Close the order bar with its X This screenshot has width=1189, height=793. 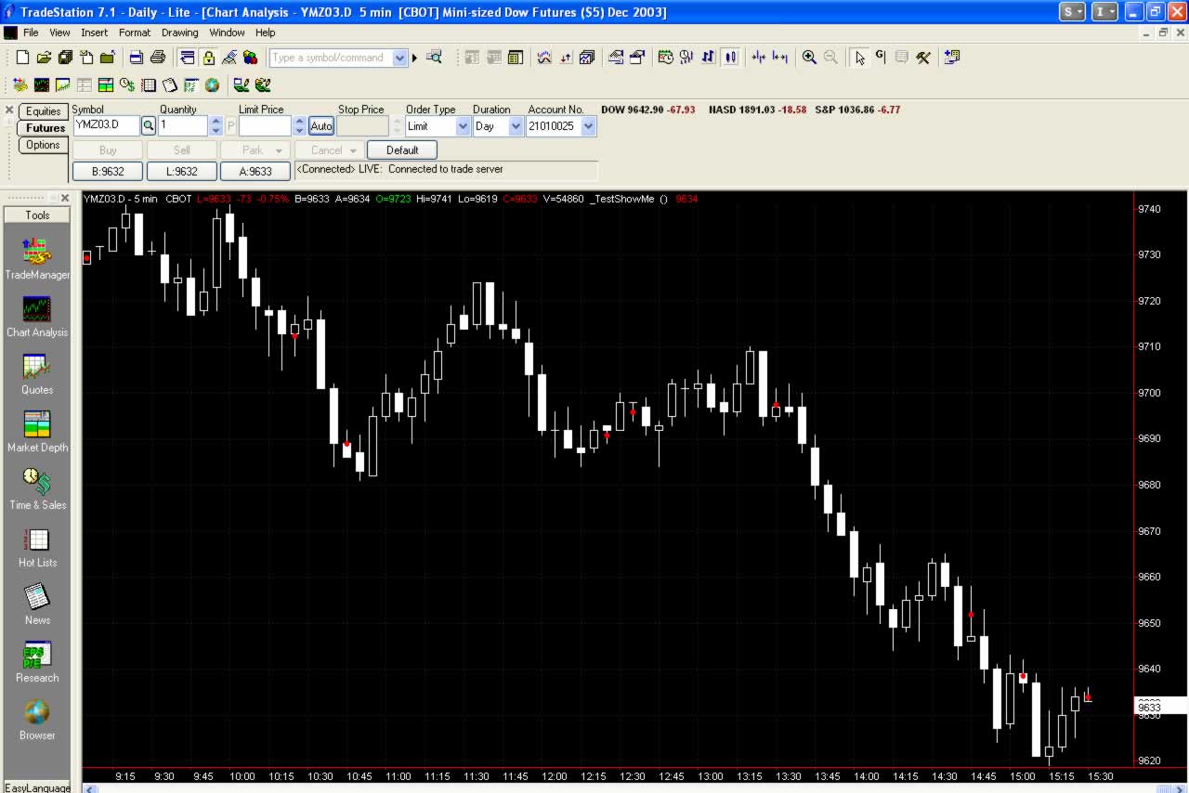8,110
